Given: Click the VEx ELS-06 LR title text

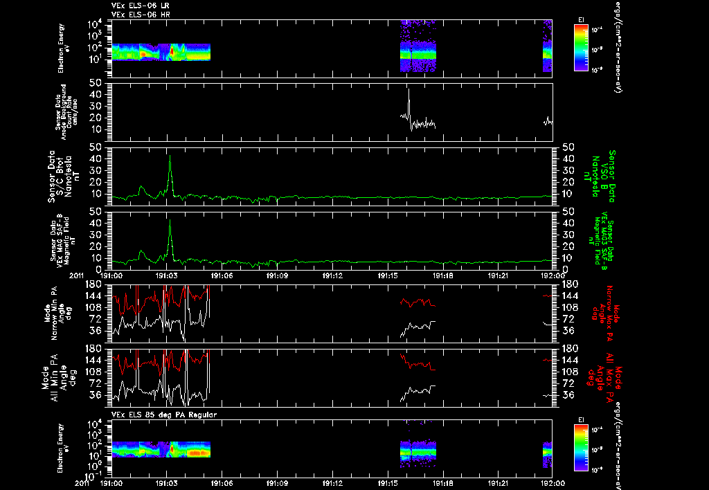Looking at the screenshot, I should [141, 6].
